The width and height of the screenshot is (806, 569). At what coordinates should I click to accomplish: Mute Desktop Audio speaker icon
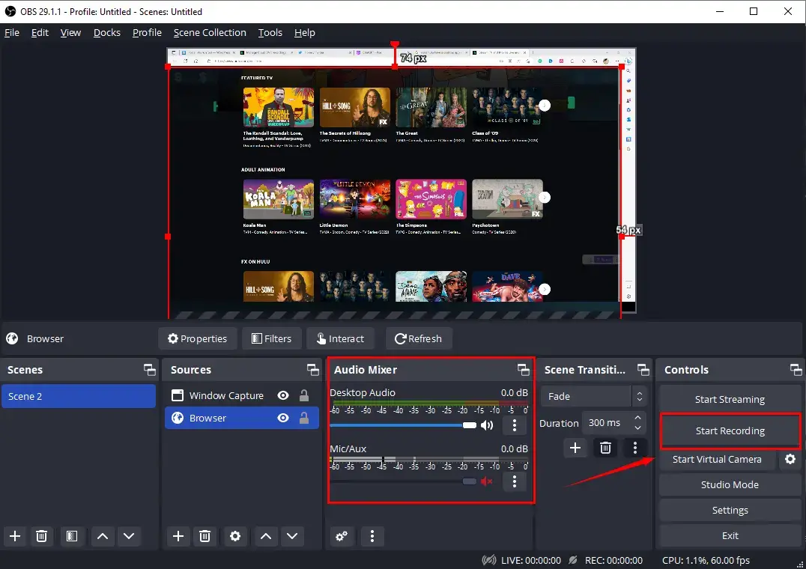[487, 425]
